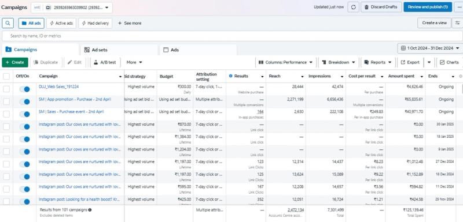Click the Export button
The height and width of the screenshot is (222, 463).
[410, 62]
